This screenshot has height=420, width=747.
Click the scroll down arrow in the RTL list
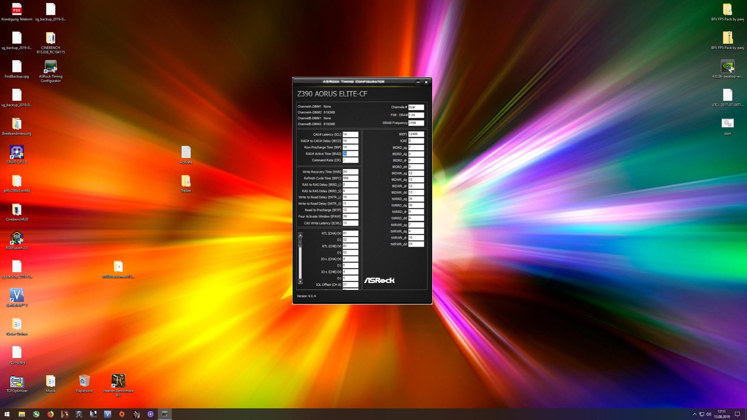300,281
